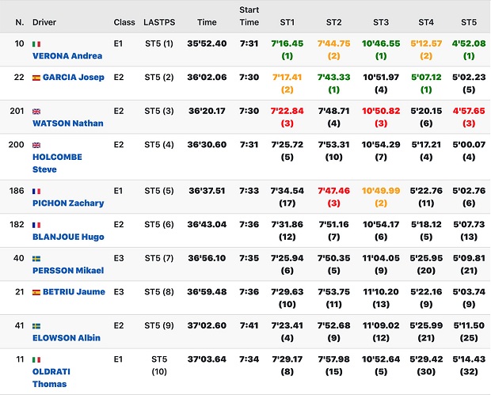Click Garcia's total time 36'02.06

point(207,78)
